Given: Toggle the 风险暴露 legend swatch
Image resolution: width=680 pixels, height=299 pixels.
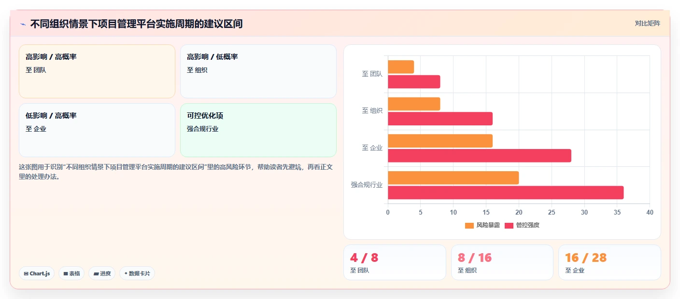Looking at the screenshot, I should pyautogui.click(x=469, y=225).
